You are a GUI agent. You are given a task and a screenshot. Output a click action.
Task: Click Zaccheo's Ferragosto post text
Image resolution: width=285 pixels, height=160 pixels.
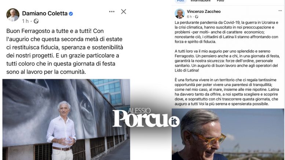(x=227, y=63)
